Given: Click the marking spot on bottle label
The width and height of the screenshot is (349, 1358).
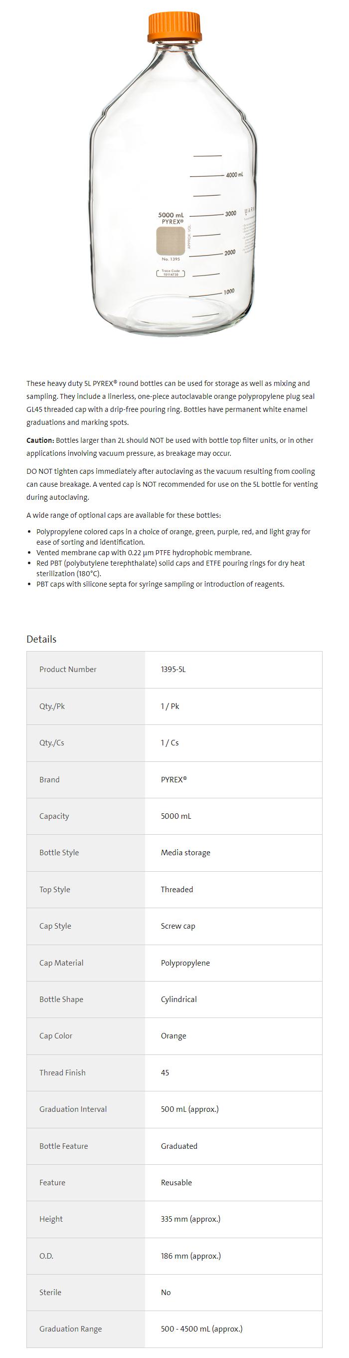Looking at the screenshot, I should coord(171,240).
